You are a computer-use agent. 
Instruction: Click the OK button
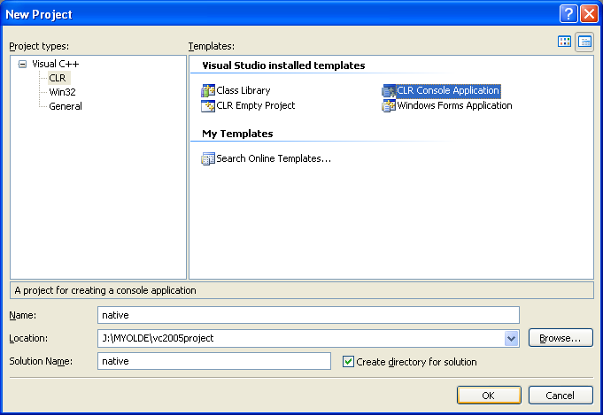489,396
